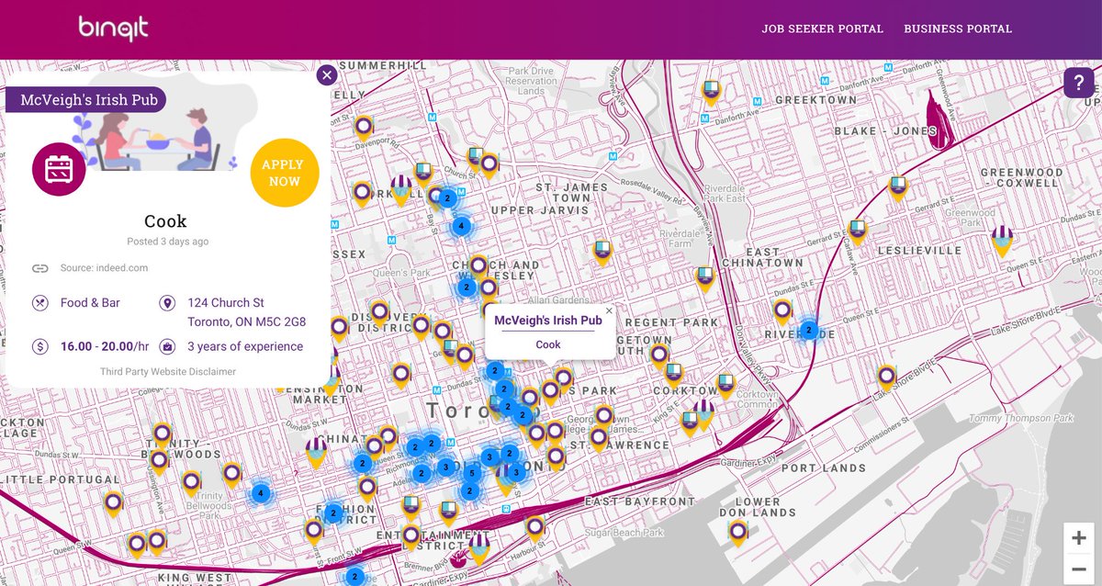Open the 5-job cluster downtown
Screen dimensions: 1102x586
[471, 474]
